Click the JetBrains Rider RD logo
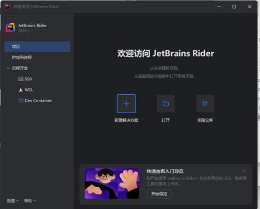This screenshot has height=209, width=260. tap(10, 28)
